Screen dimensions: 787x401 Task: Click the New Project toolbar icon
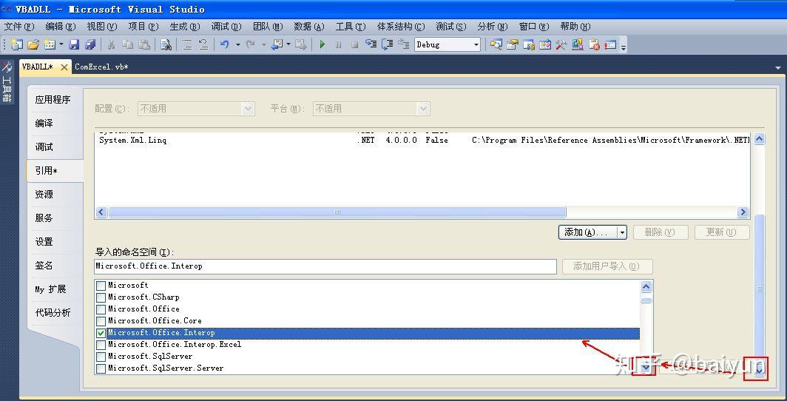tap(16, 44)
